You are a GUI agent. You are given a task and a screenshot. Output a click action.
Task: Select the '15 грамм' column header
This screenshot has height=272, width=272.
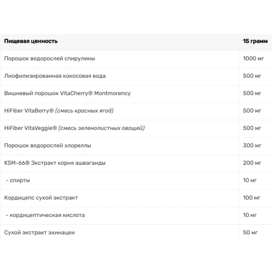(255, 41)
